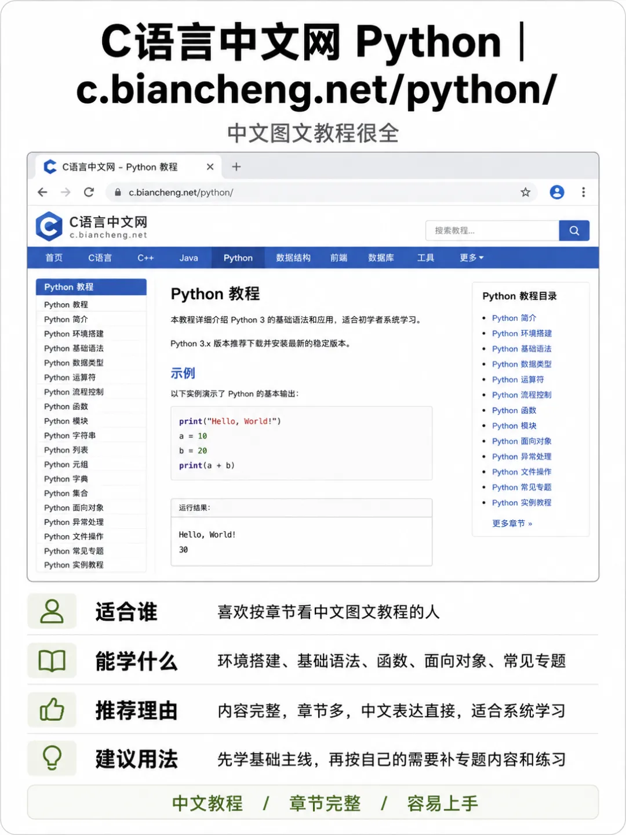Click the 搜索教程 search input field
Image resolution: width=626 pixels, height=835 pixels.
[x=492, y=230]
